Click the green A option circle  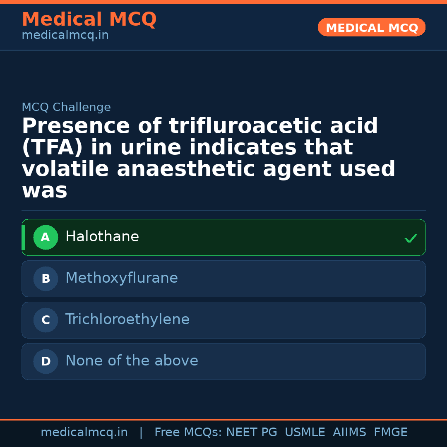pyautogui.click(x=46, y=237)
